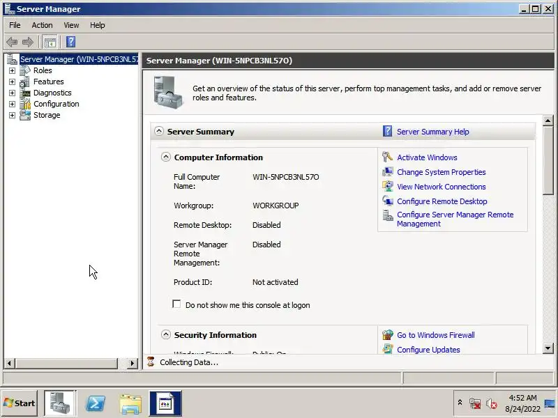Screen dimensions: 558x418
Task: Show hidden tray icons arrow
Action: point(460,403)
